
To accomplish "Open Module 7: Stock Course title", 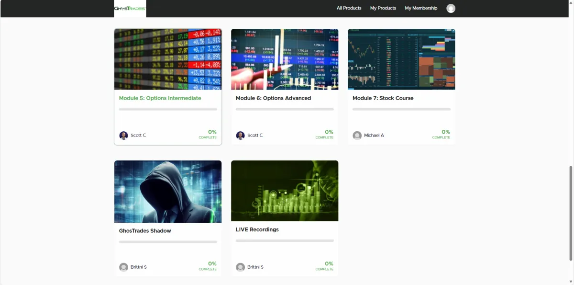I will tap(383, 98).
